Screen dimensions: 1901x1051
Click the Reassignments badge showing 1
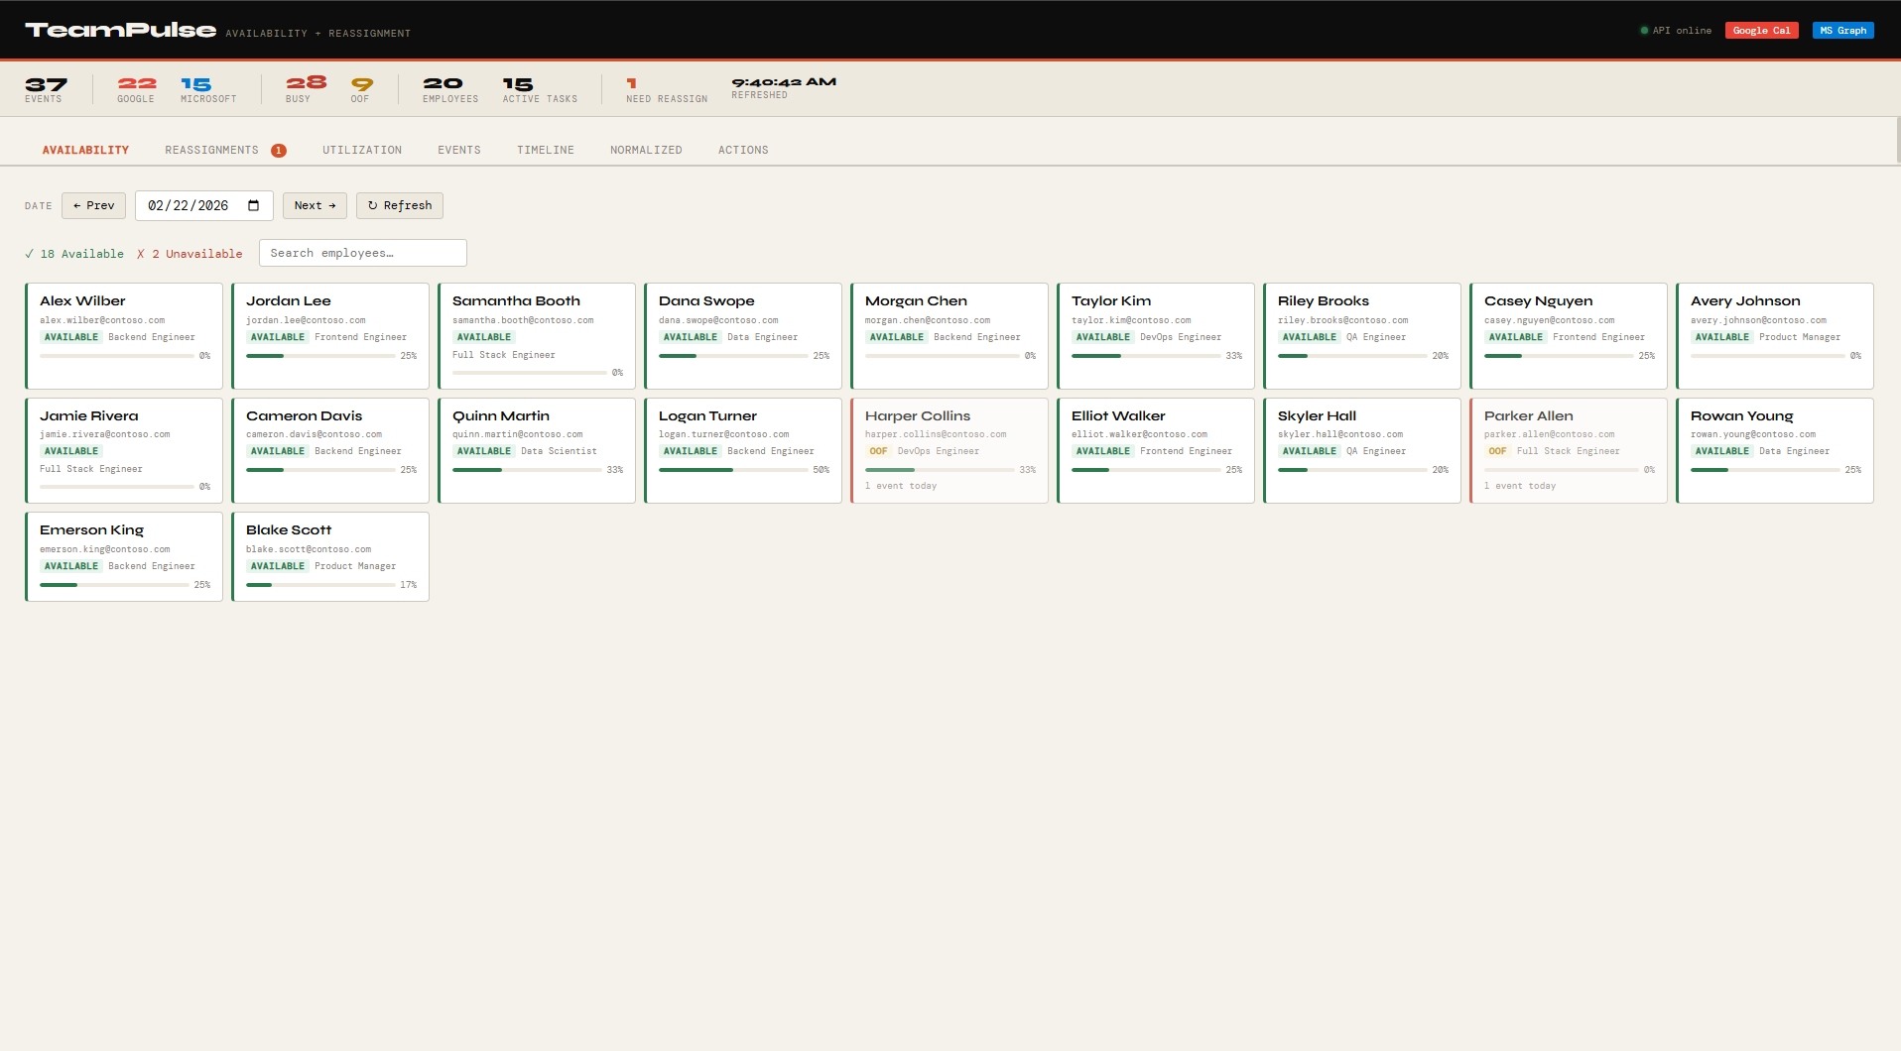[279, 151]
